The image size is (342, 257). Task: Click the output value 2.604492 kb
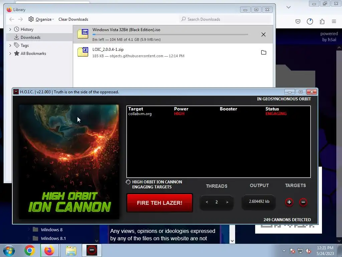tap(259, 201)
